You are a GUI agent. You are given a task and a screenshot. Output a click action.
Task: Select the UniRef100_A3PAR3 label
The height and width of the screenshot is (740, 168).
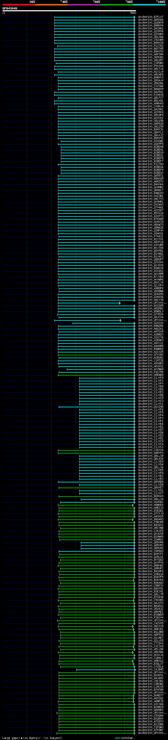point(151,340)
